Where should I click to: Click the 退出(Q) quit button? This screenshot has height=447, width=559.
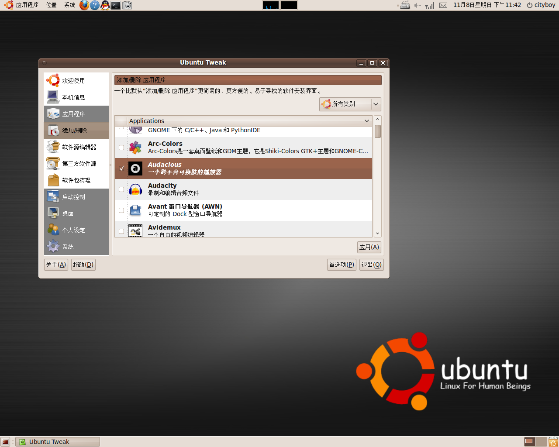[x=372, y=265]
